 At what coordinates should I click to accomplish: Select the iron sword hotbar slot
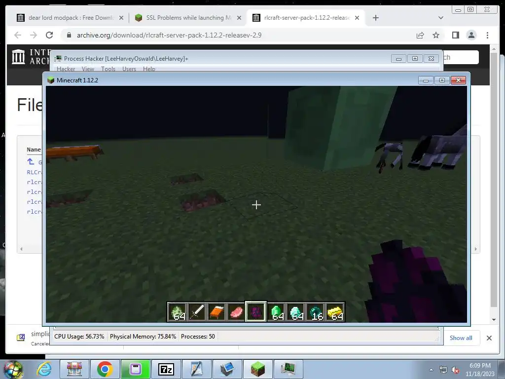coord(197,312)
